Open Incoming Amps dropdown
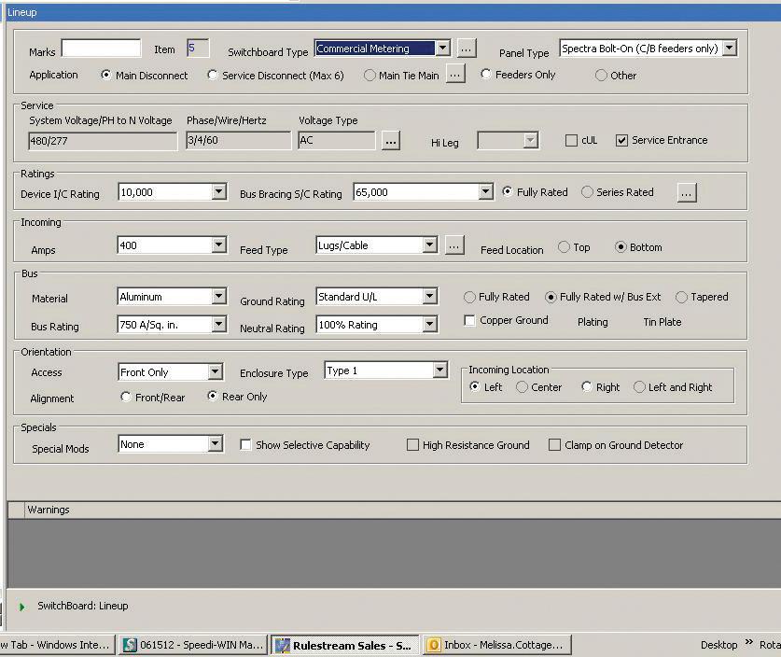Image resolution: width=781 pixels, height=657 pixels. pyautogui.click(x=218, y=245)
